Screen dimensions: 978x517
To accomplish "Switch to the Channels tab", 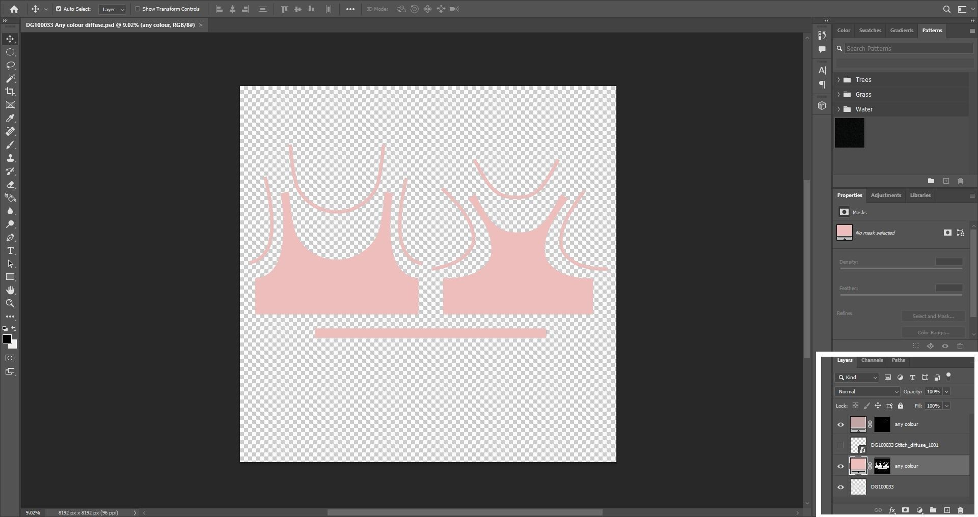I will [x=872, y=360].
